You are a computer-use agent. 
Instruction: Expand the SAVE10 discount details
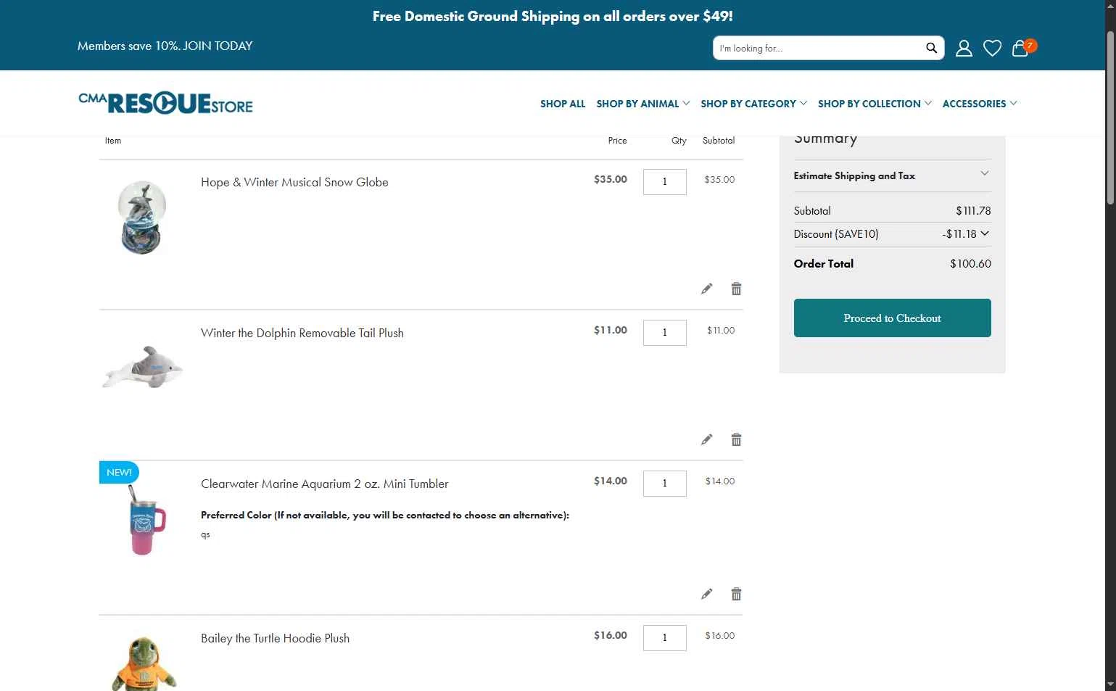(984, 233)
